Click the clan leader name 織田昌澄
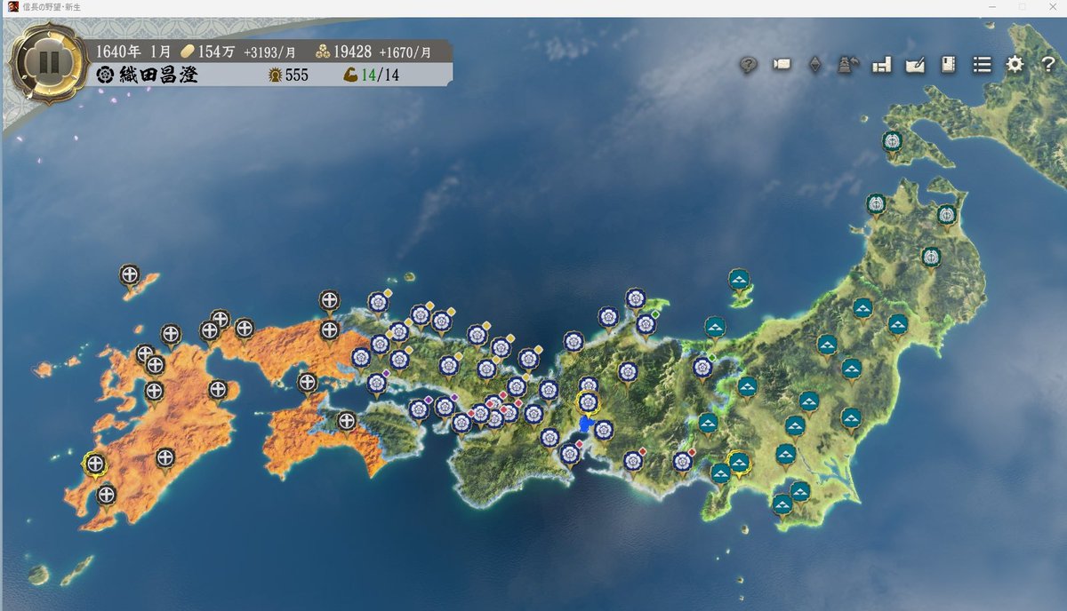This screenshot has height=611, width=1067. [158, 75]
